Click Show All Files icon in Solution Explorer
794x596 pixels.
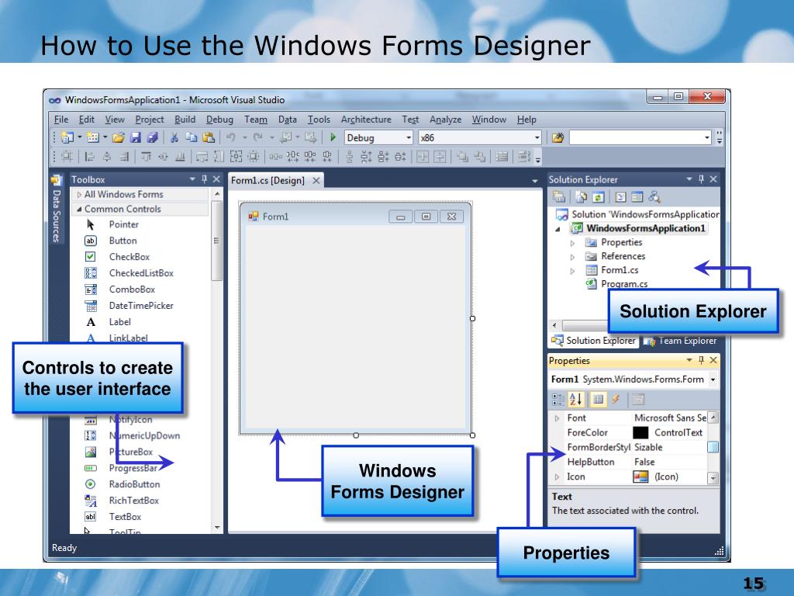point(582,196)
